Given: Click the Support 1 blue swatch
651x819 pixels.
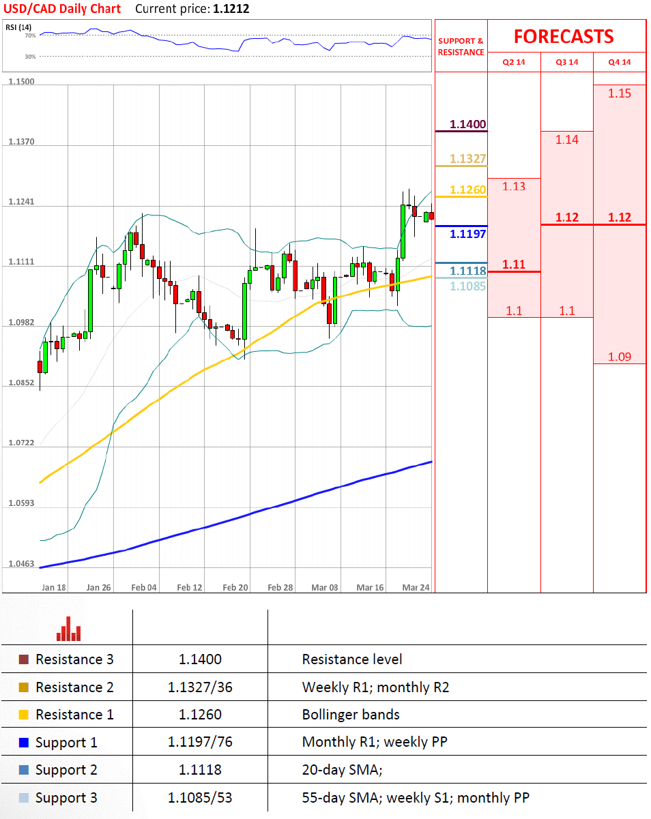Looking at the screenshot, I should pos(24,742).
